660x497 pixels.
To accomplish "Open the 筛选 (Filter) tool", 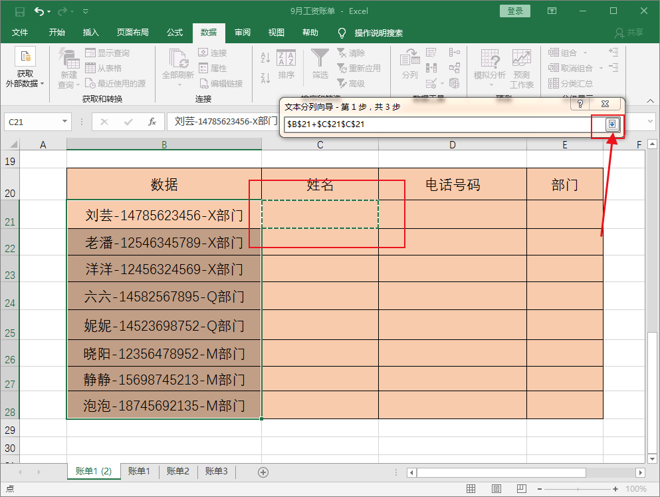I will 320,63.
